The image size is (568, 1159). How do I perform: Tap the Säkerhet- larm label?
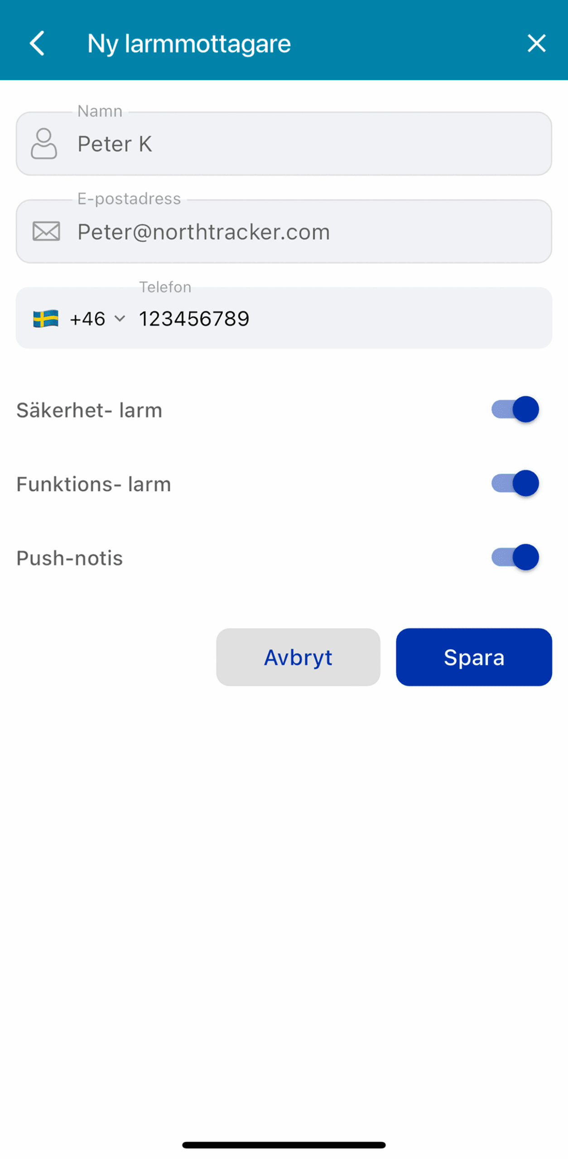(x=89, y=410)
